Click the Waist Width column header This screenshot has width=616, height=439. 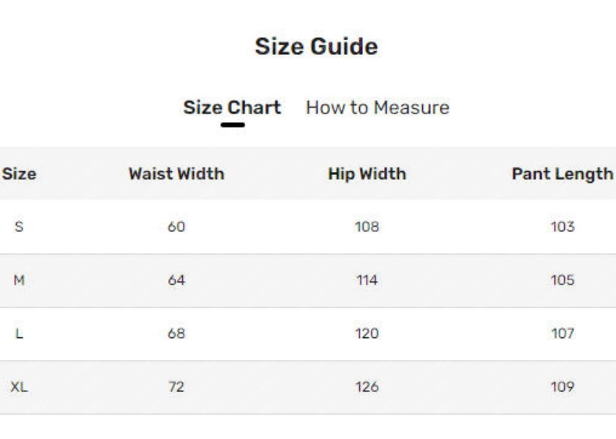coord(176,174)
